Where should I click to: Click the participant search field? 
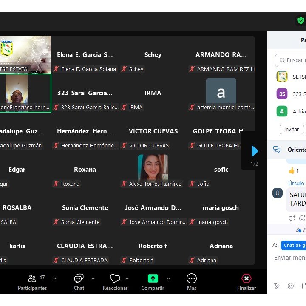coord(293,60)
